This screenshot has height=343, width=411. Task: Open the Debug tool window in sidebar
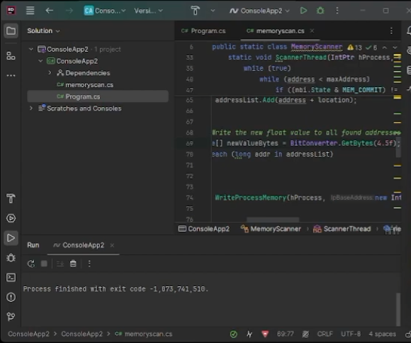click(x=11, y=258)
